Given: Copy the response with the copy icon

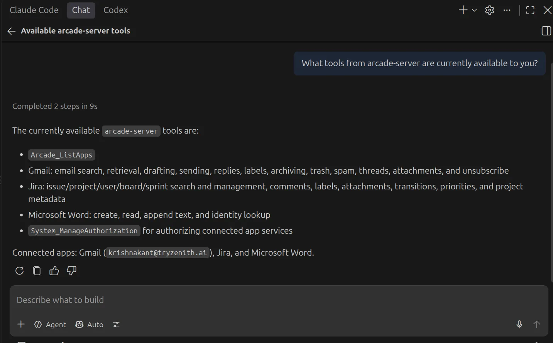Looking at the screenshot, I should point(37,271).
